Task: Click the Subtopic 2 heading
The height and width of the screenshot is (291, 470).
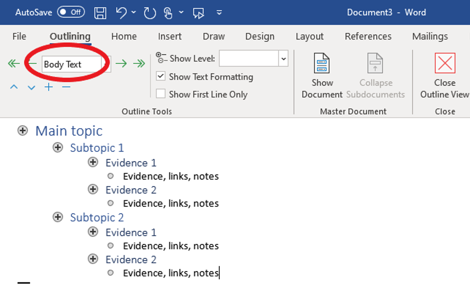Action: coord(97,217)
